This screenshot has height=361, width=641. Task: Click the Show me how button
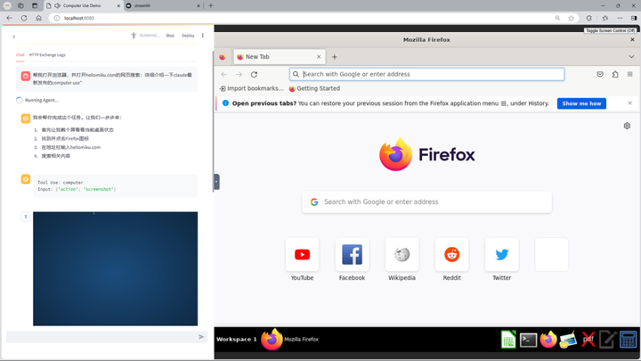click(x=581, y=103)
